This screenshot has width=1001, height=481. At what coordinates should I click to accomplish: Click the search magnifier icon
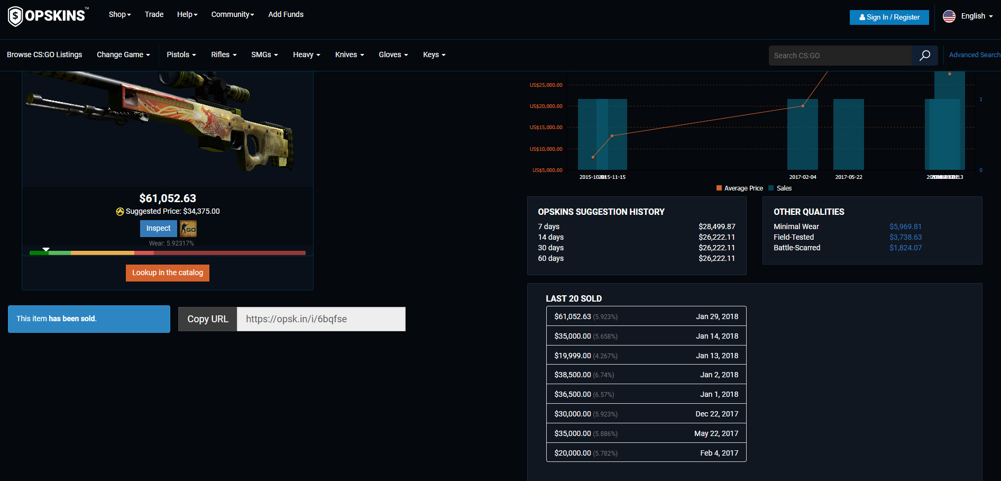[x=924, y=56]
